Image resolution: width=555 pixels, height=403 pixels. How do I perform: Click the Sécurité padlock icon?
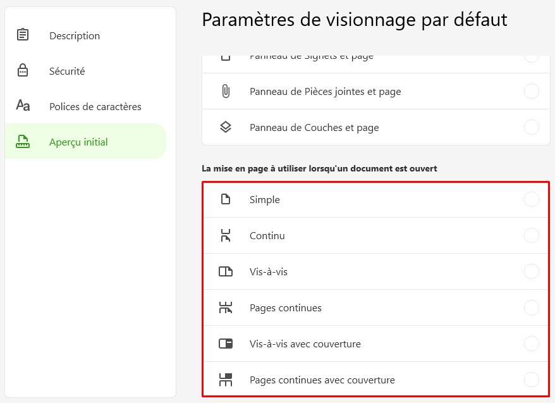tap(23, 70)
